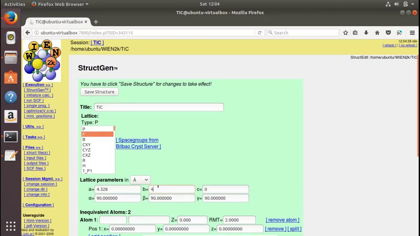Open a new browser tab

(96, 22)
